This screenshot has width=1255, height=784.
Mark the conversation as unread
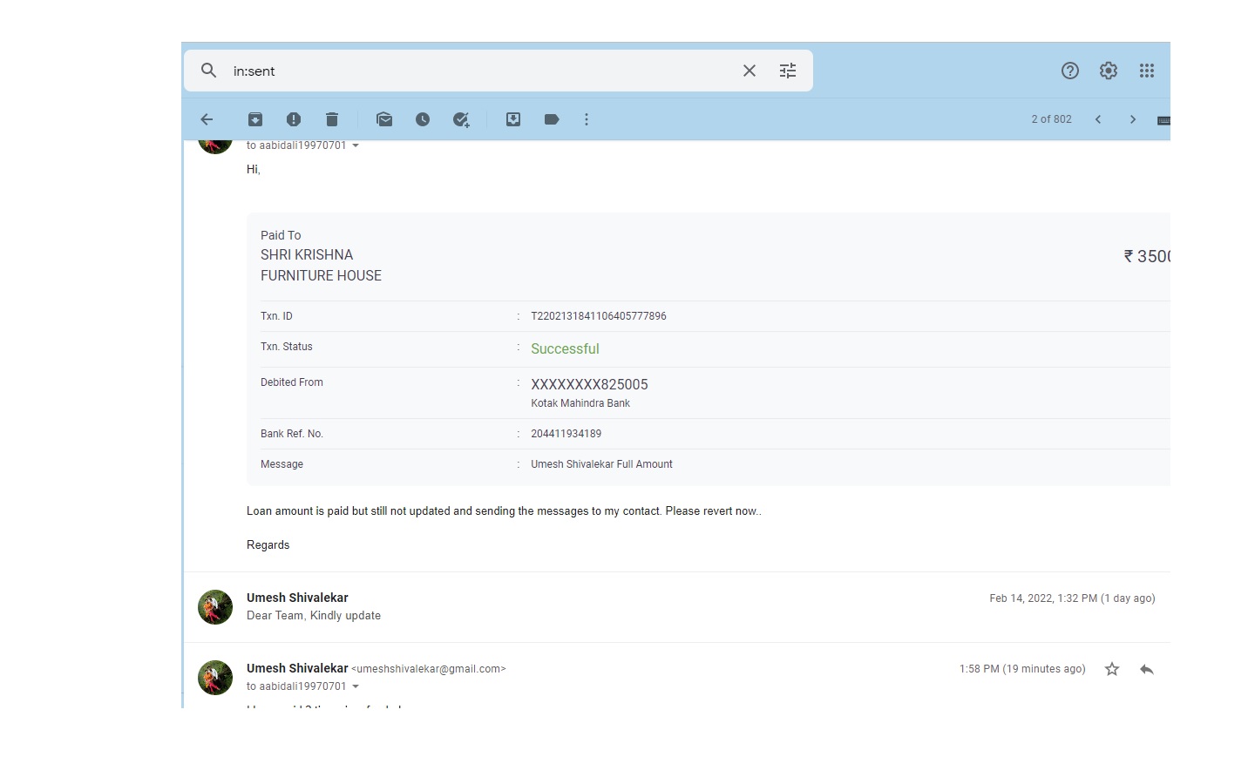tap(384, 119)
